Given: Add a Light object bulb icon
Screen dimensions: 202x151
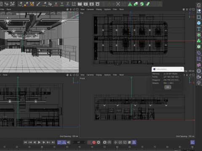Looking at the screenshot, I should coord(199,83).
